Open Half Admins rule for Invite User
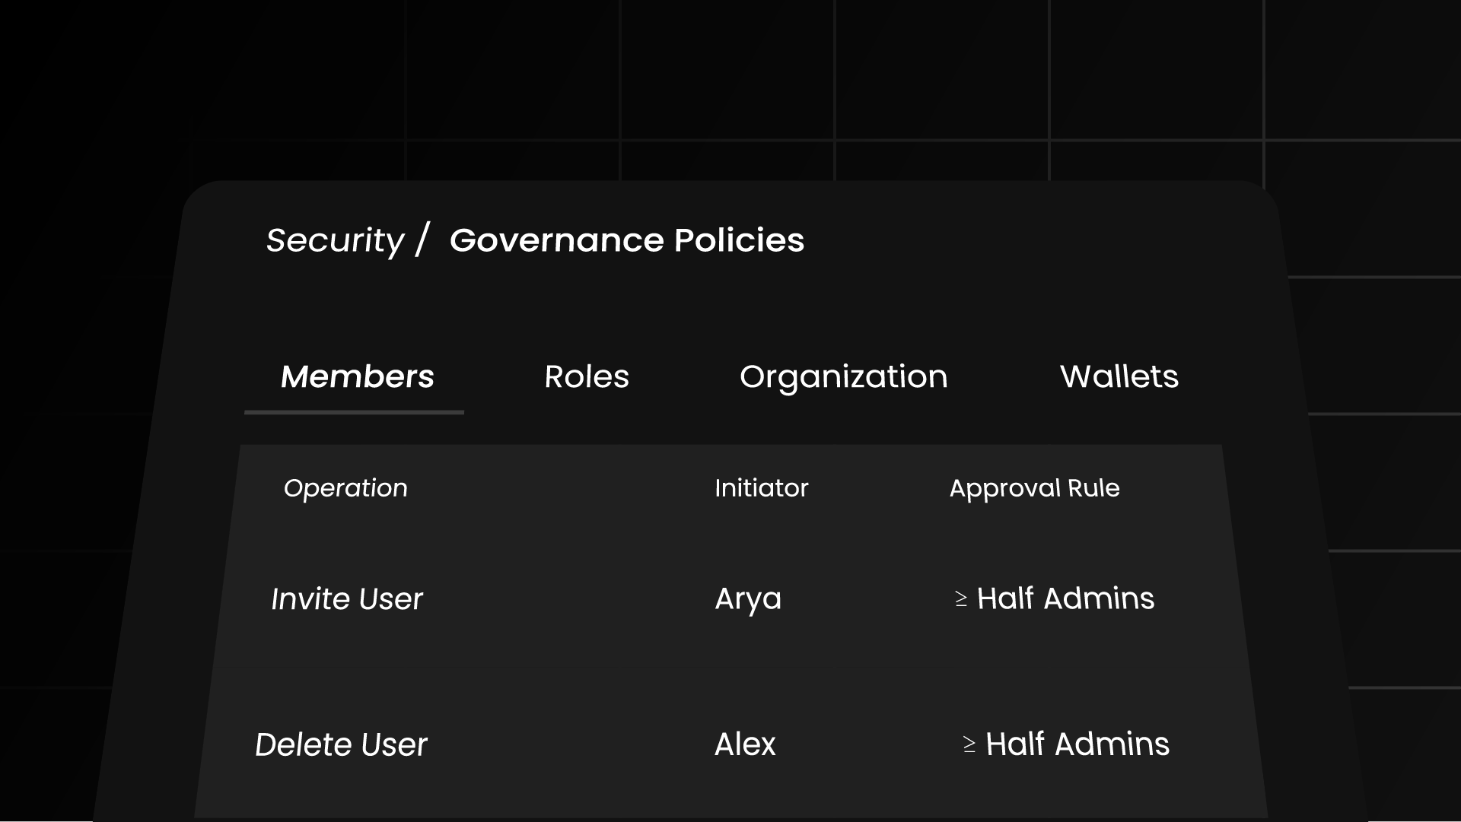 point(1065,598)
